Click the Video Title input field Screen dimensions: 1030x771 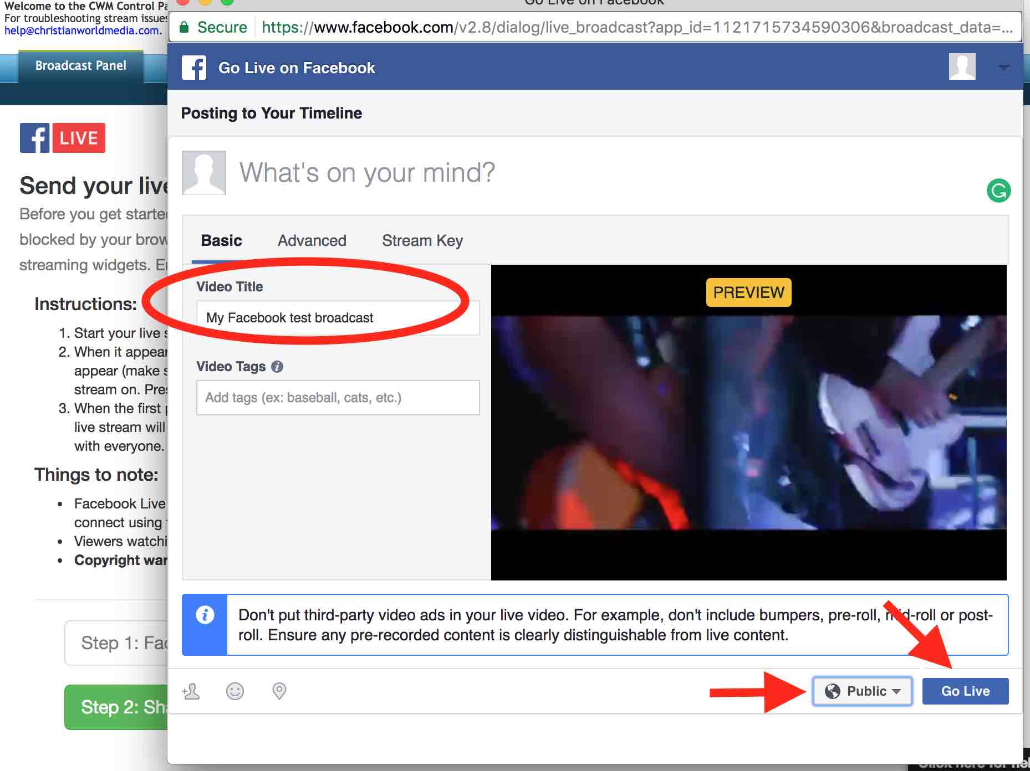click(x=338, y=317)
